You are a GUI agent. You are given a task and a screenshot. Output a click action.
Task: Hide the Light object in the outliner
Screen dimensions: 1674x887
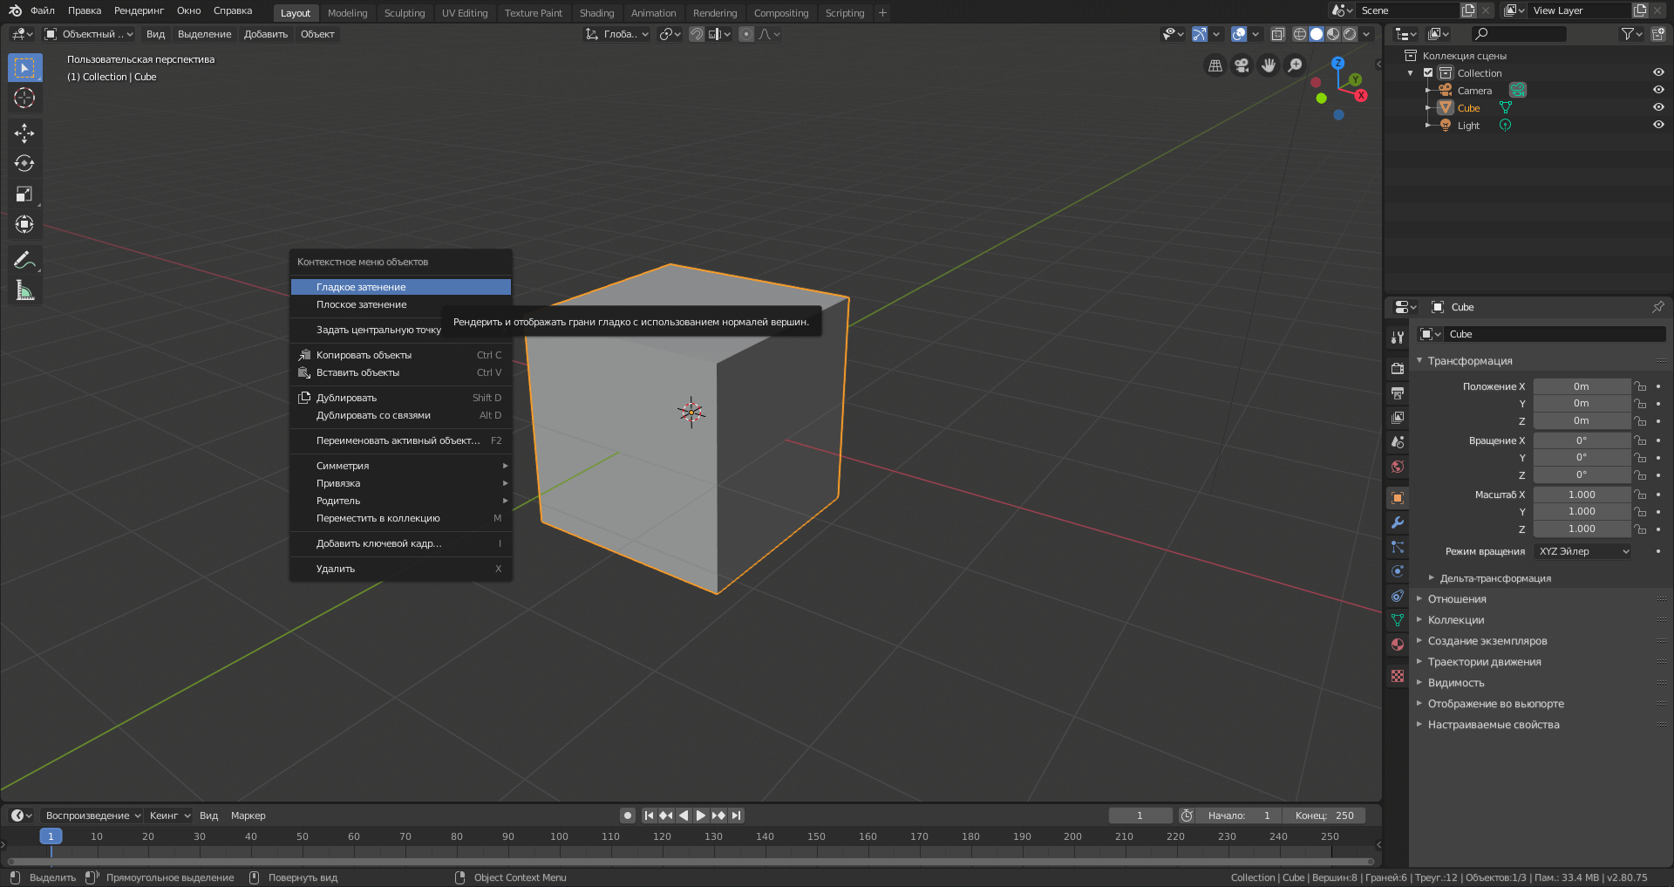pos(1659,125)
